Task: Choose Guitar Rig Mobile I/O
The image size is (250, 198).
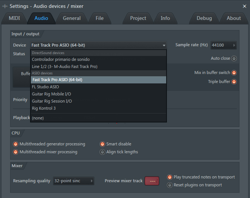Action: 98,94
